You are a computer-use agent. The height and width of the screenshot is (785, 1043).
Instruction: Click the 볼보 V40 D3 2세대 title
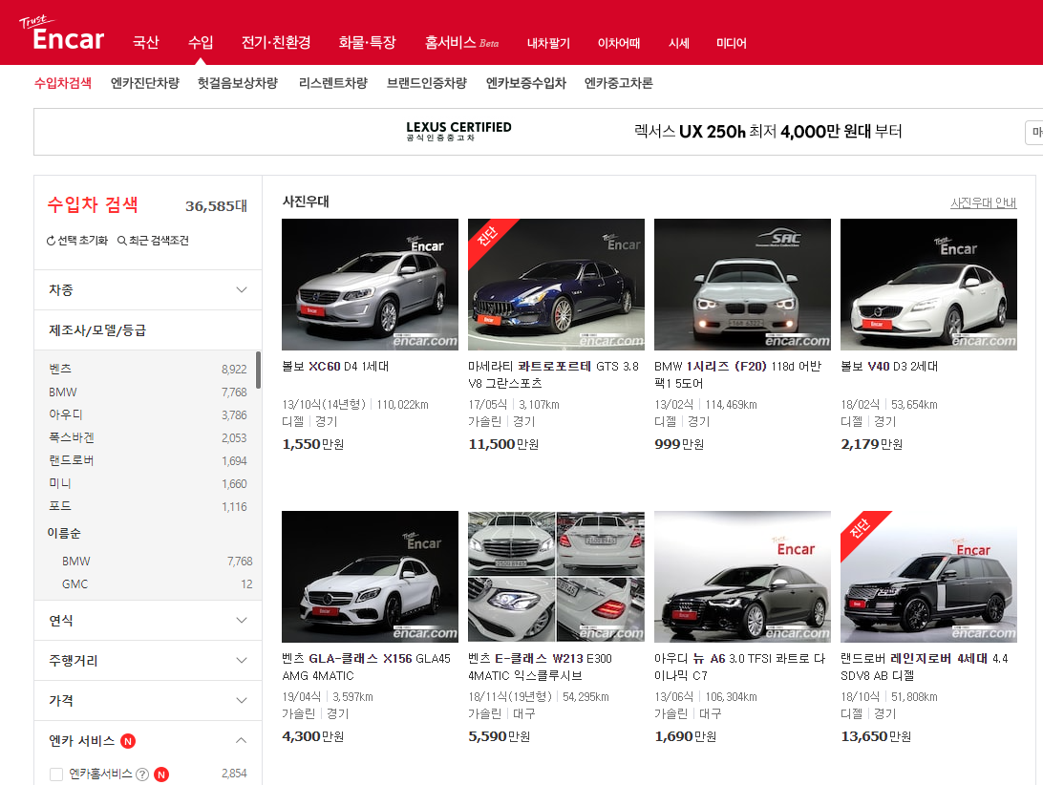[889, 367]
